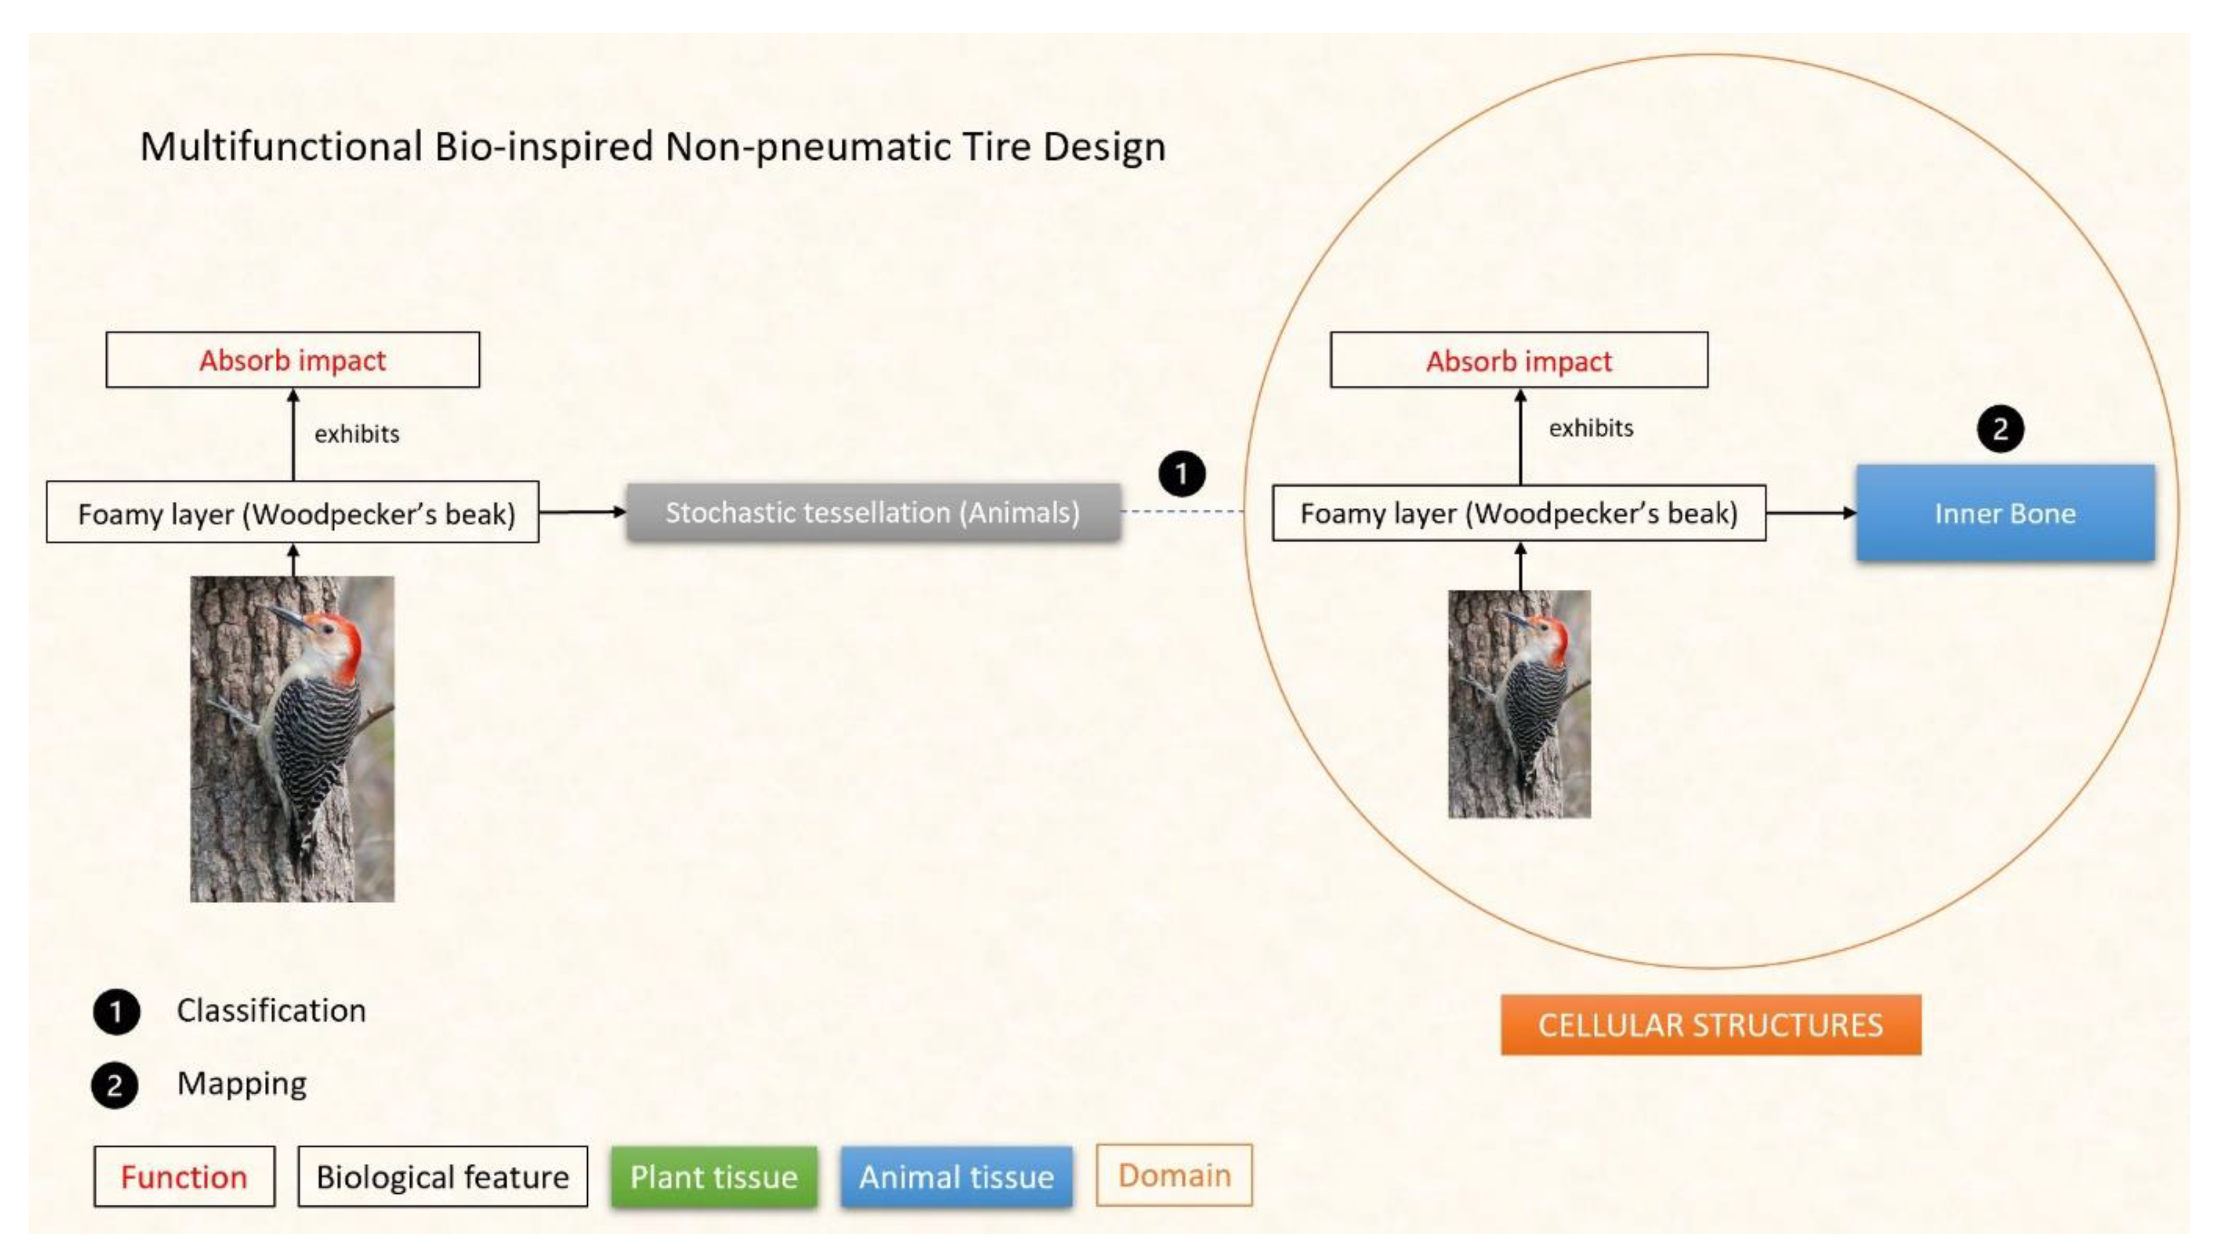The image size is (2219, 1257).
Task: Click the slide title Multifunctional Bio-inspired Non-pneumatic Tire Design
Action: pyautogui.click(x=652, y=146)
